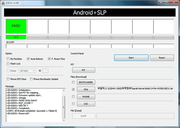The width and height of the screenshot is (180, 128).
Task: Click the Message log scrollbar thumb
Action: (x=64, y=107)
